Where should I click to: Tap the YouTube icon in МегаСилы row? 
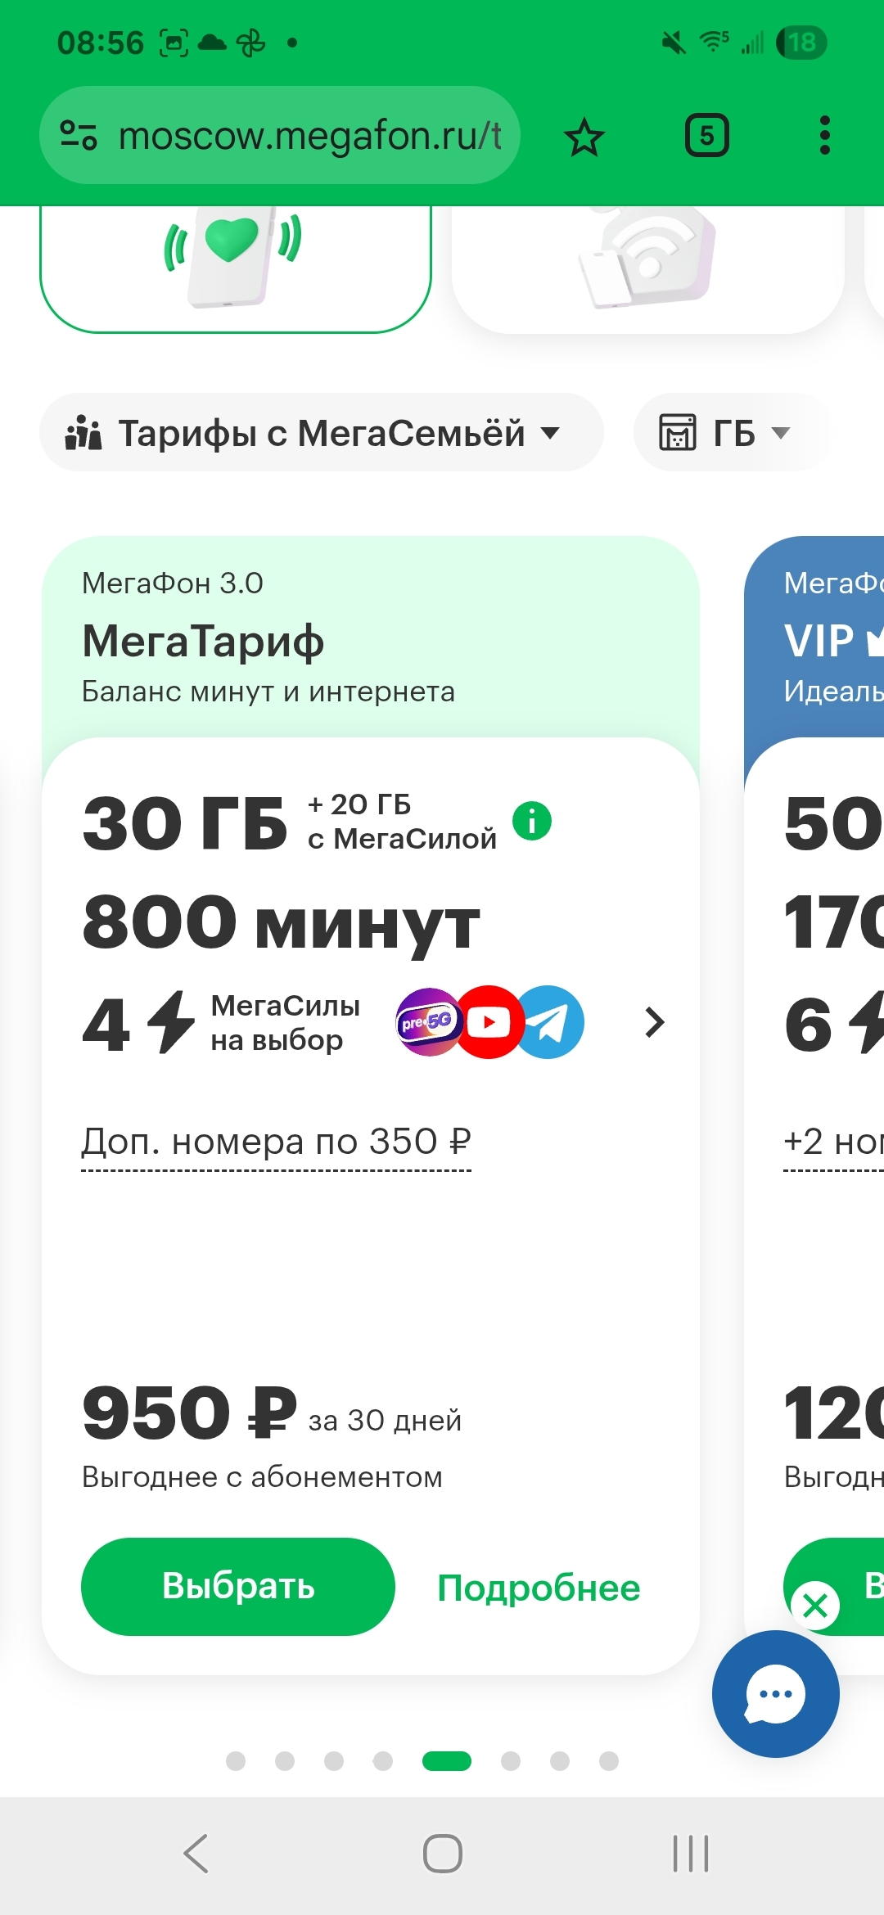pyautogui.click(x=489, y=1022)
